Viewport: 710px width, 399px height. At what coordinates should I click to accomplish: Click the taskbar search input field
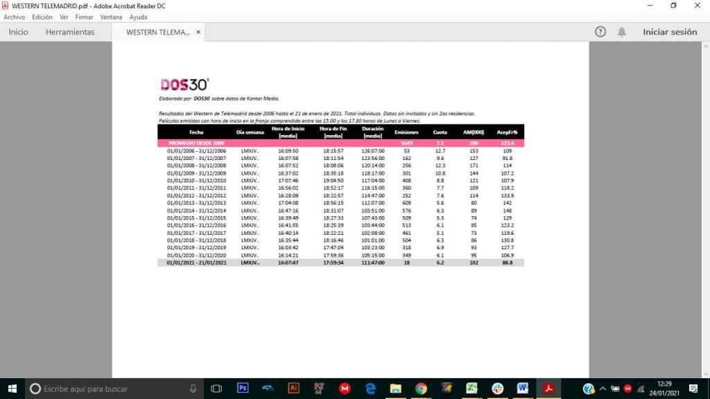(x=113, y=389)
